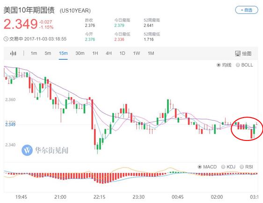Click the candlestick chart type icon
This screenshot has height=203, width=263.
[13, 53]
